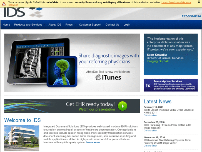Screen dimensions: 202x152
Task: Click the 'Latest News' heading
Action: click(158, 102)
